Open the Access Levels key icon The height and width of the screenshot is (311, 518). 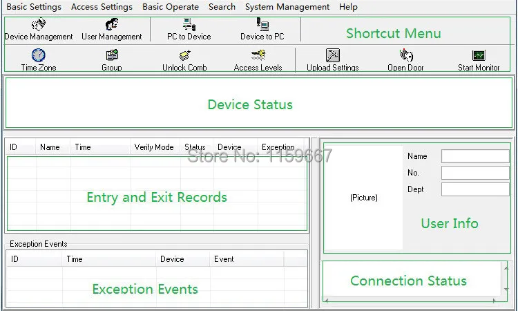(x=258, y=55)
